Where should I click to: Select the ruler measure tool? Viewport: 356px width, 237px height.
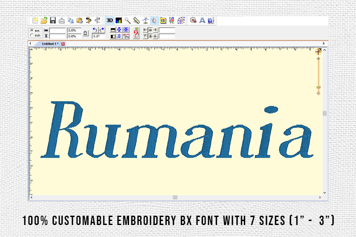tap(137, 20)
